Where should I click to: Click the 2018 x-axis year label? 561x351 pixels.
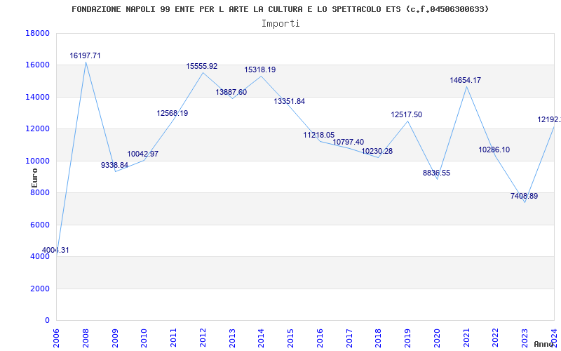[x=378, y=338]
